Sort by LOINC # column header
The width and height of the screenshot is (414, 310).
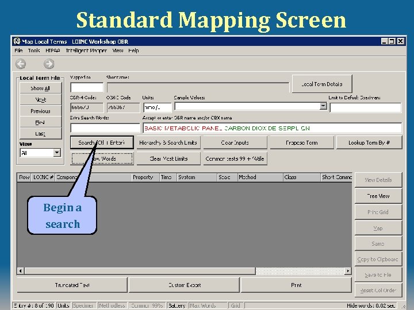43,177
